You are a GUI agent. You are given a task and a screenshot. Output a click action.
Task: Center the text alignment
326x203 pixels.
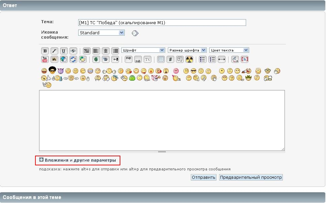coord(106,51)
